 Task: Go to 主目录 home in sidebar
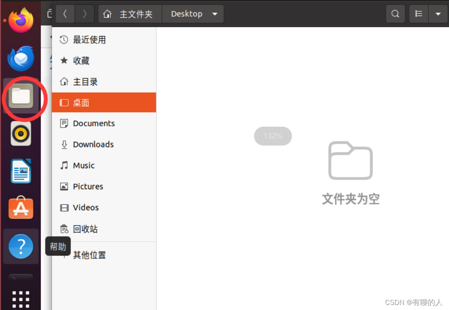104,82
